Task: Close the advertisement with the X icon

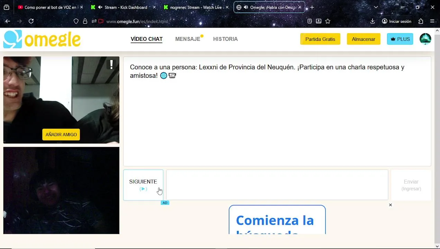Action: 391,205
